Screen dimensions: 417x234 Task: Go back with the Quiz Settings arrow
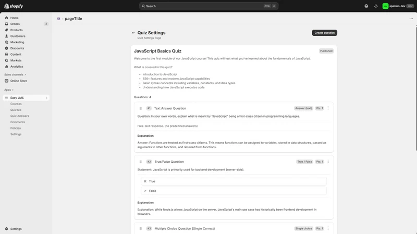(x=133, y=33)
